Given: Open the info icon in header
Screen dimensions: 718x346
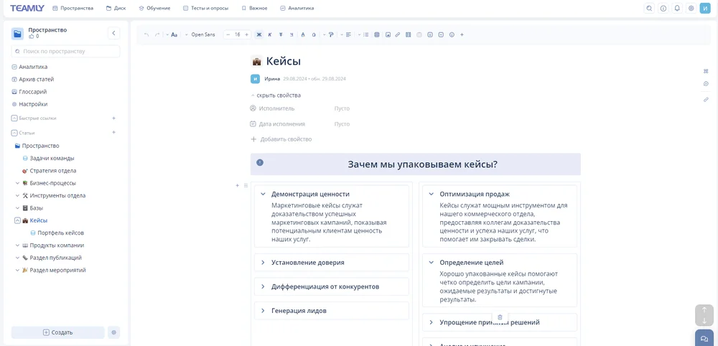Looking at the screenshot, I should [x=663, y=8].
